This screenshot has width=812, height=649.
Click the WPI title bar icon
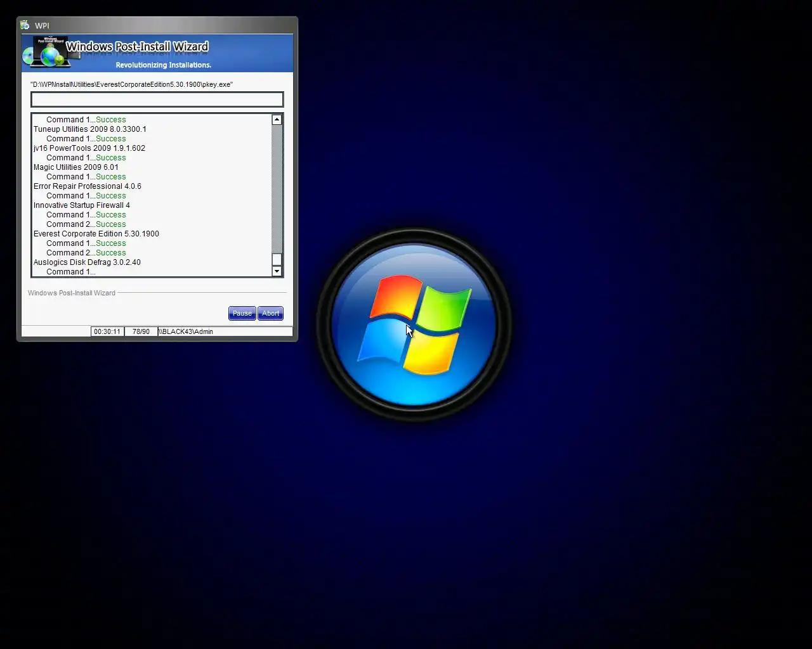pos(25,25)
